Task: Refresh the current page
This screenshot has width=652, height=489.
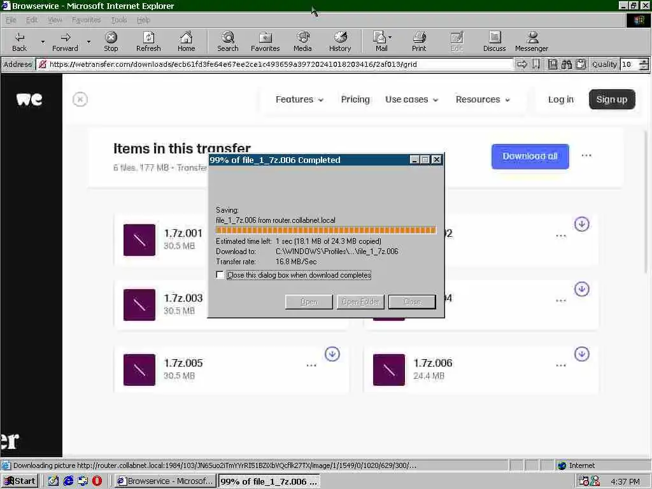Action: point(148,41)
